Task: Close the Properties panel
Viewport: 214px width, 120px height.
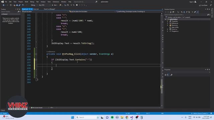Action: (x=209, y=70)
